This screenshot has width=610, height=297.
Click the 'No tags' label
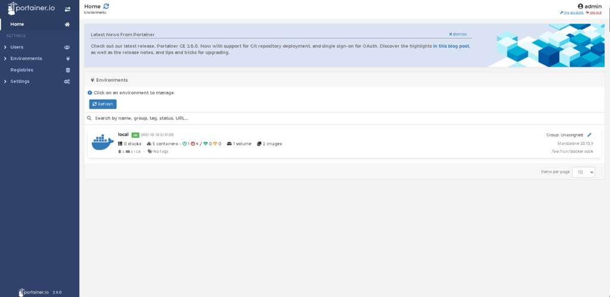coord(158,151)
